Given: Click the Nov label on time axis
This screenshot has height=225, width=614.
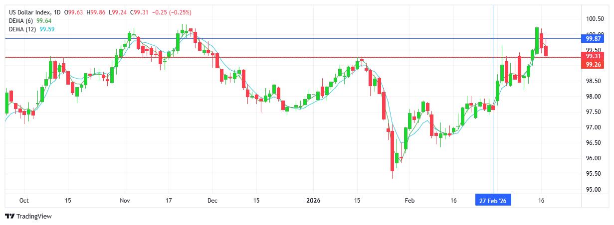Looking at the screenshot, I should click(x=125, y=201).
